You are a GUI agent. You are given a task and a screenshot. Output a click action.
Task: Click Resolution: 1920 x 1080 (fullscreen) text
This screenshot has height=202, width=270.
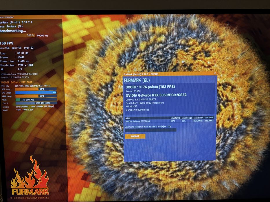(x=145, y=103)
